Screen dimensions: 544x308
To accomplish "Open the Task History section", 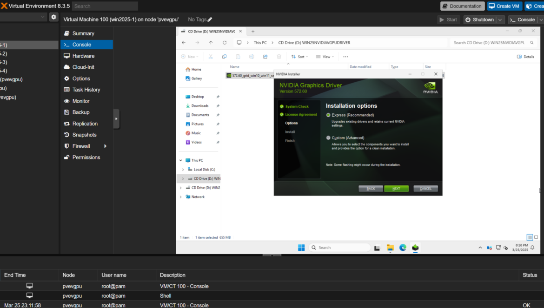I will pyautogui.click(x=87, y=90).
